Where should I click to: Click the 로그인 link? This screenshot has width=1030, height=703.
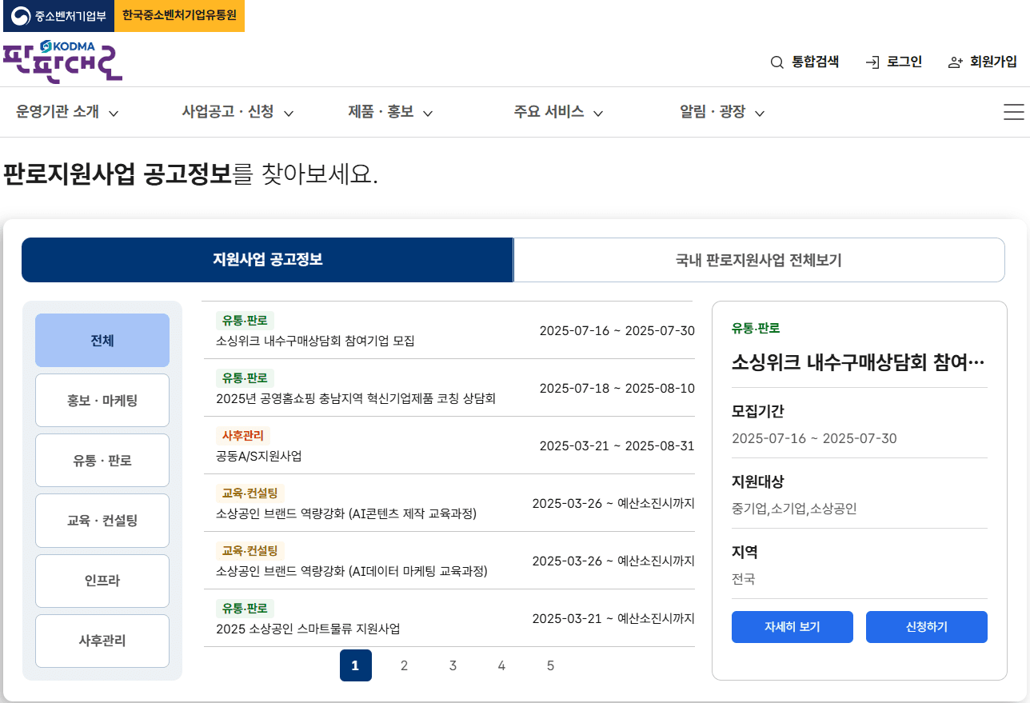[894, 62]
